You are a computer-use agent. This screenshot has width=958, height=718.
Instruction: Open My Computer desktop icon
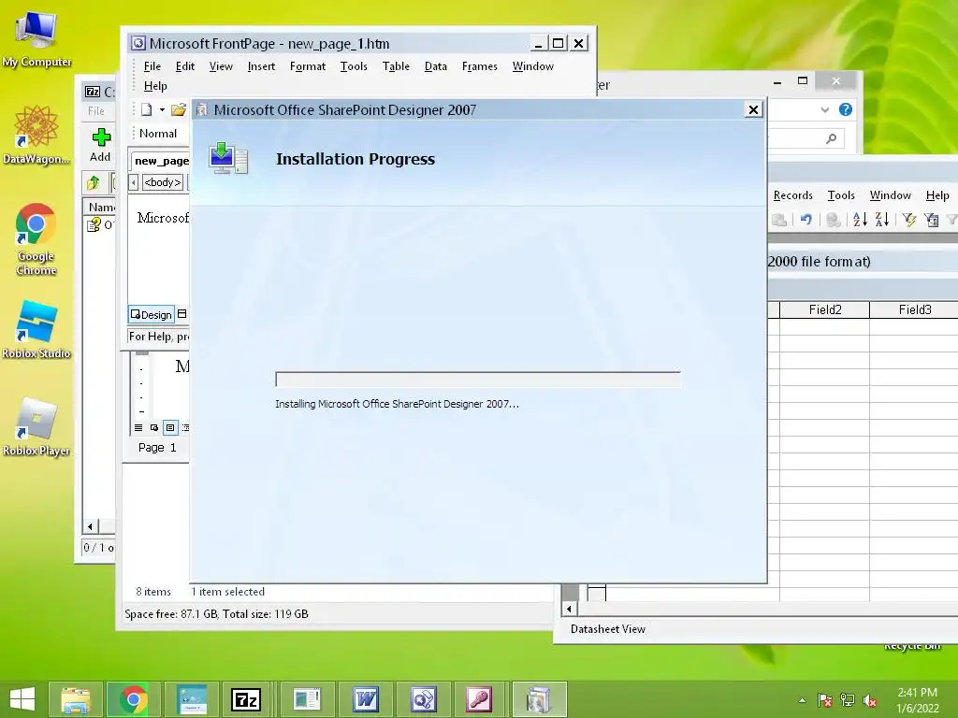point(36,39)
